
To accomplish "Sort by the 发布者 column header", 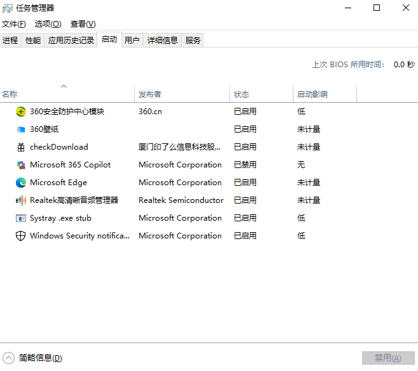I will 182,93.
